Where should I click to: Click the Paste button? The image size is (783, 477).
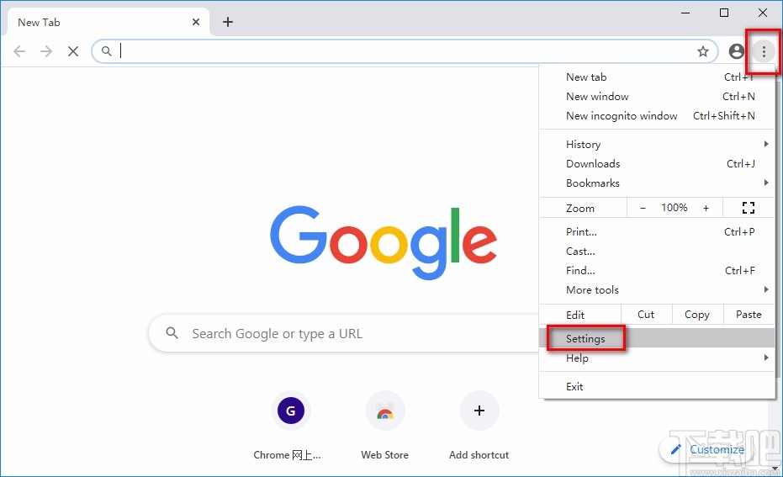749,315
